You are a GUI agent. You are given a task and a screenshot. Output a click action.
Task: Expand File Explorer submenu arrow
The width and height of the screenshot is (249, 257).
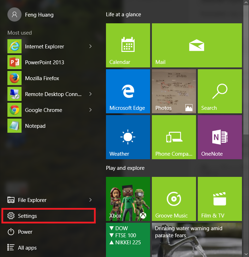point(90,200)
